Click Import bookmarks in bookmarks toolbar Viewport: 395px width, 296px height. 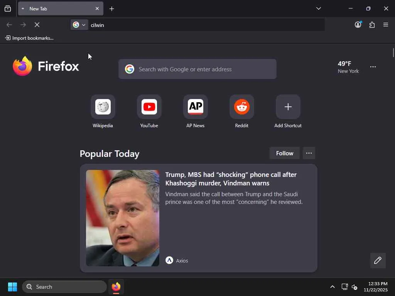(29, 38)
